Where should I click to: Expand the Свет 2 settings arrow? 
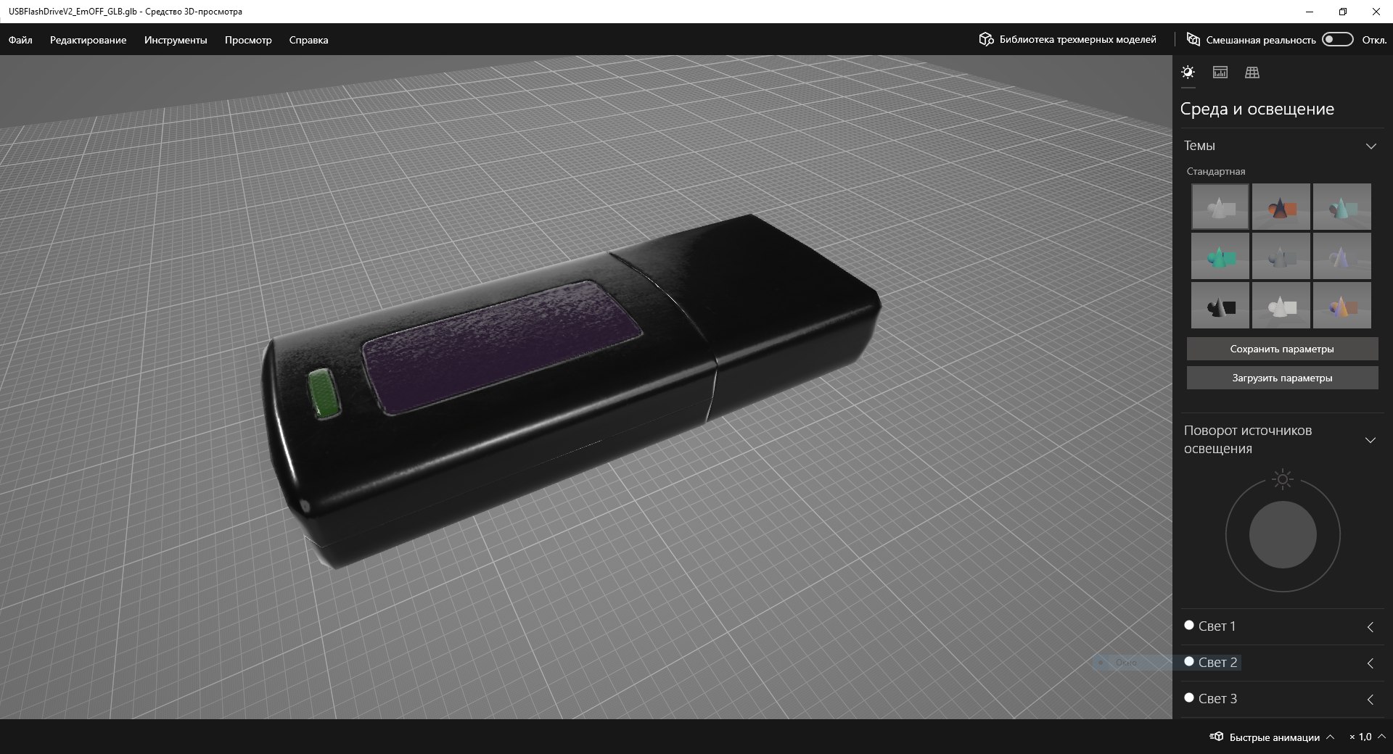pyautogui.click(x=1371, y=663)
